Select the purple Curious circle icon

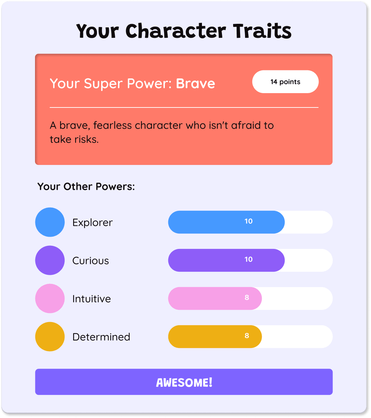[x=50, y=260]
